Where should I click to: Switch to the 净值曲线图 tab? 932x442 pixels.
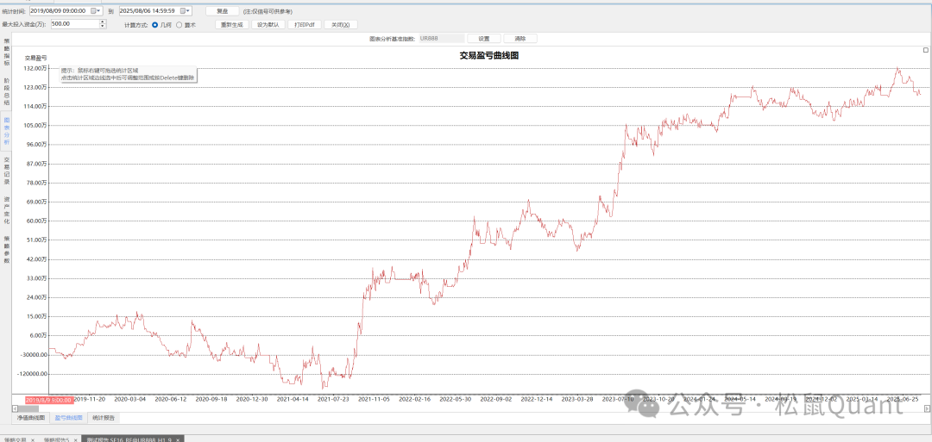(x=31, y=418)
